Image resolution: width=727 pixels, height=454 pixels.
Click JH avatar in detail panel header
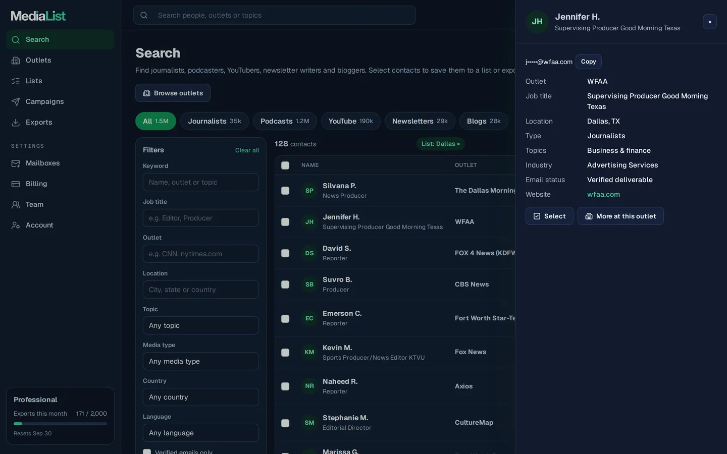tap(537, 22)
